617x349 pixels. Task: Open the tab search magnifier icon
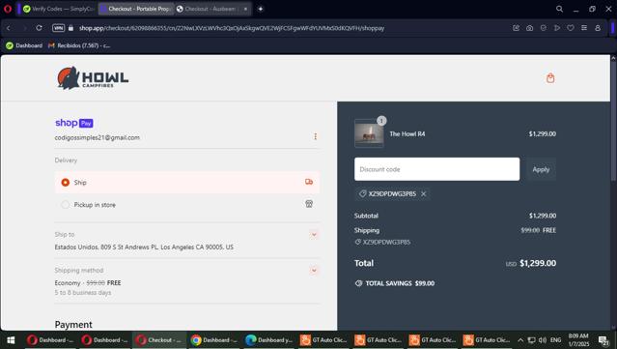coord(559,9)
